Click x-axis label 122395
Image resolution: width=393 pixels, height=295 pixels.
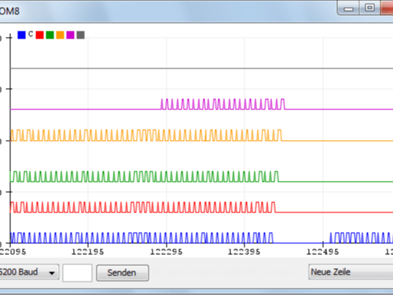[x=244, y=252]
